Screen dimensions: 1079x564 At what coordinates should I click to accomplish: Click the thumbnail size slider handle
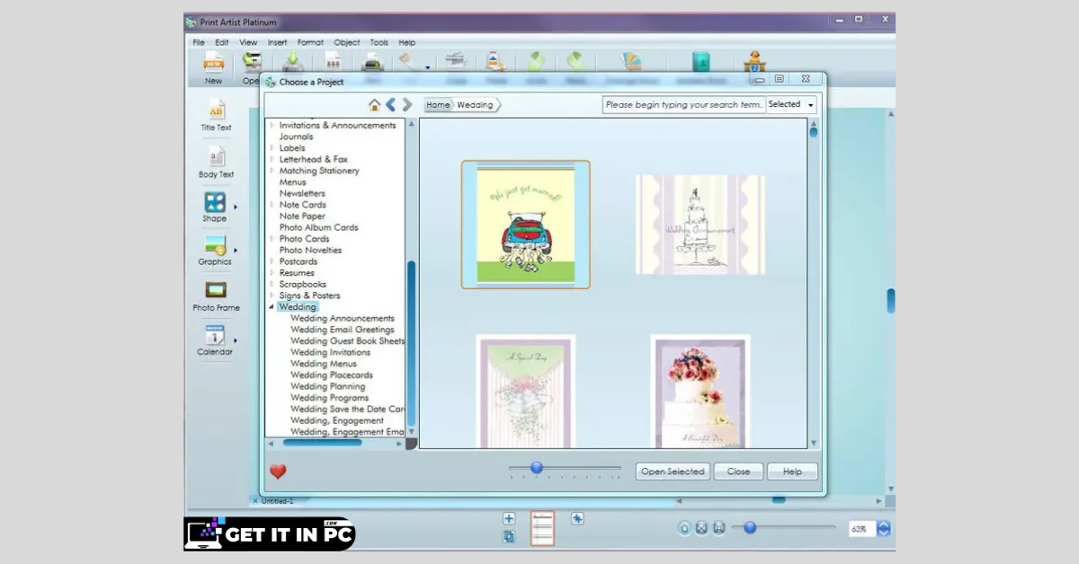(537, 468)
